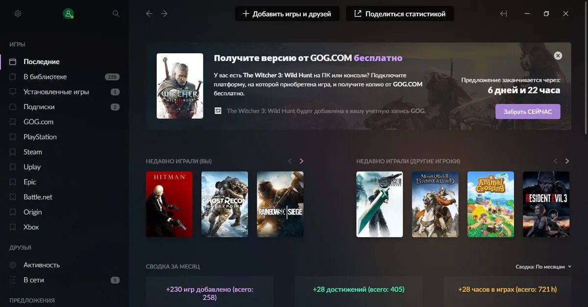Click the В сети count badge 0
The image size is (588, 307).
pyautogui.click(x=115, y=280)
